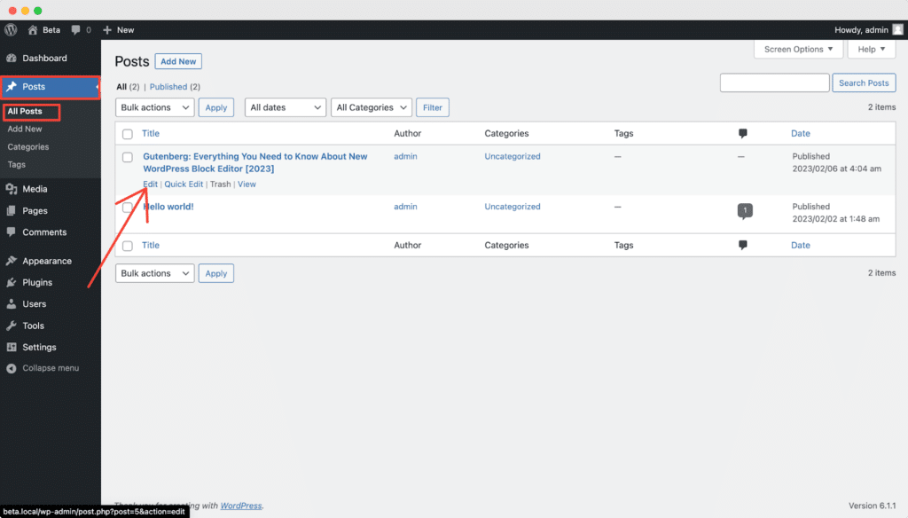Image resolution: width=908 pixels, height=518 pixels.
Task: Trash the Gutenberg post
Action: tap(220, 184)
